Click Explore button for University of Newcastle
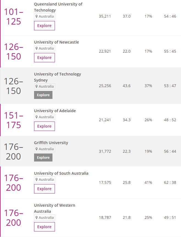The image size is (181, 237). pyautogui.click(x=44, y=58)
